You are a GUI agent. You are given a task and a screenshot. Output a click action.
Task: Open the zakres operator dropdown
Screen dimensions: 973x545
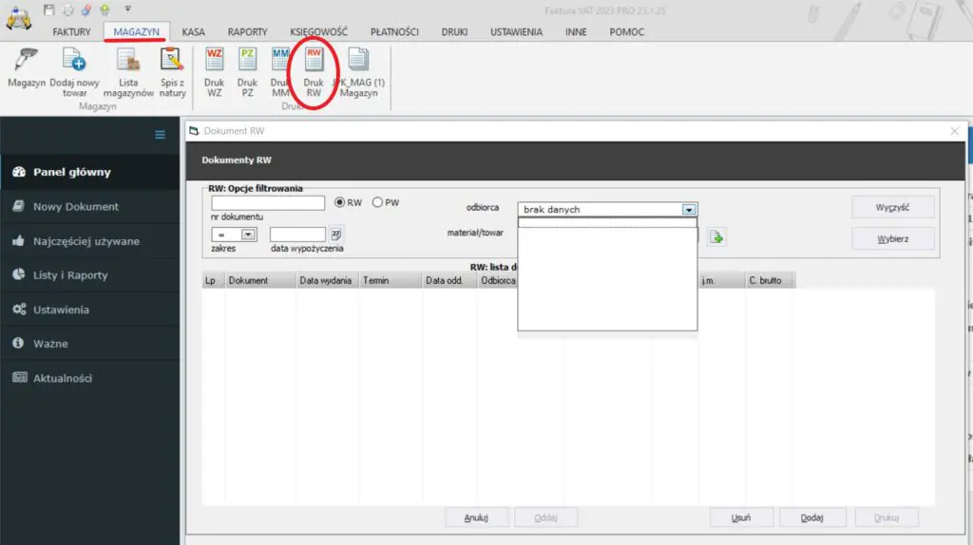(248, 234)
